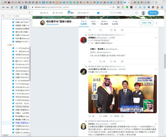166x137 pixels.
Task: Expand fukazawas tweet options chevron
Action: tap(156, 38)
